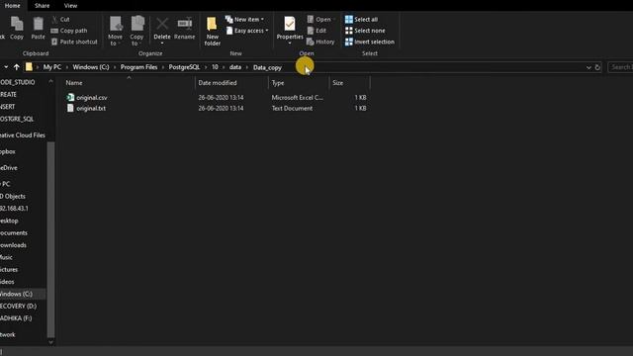Show file History from ribbon
The image size is (633, 356).
click(x=320, y=42)
